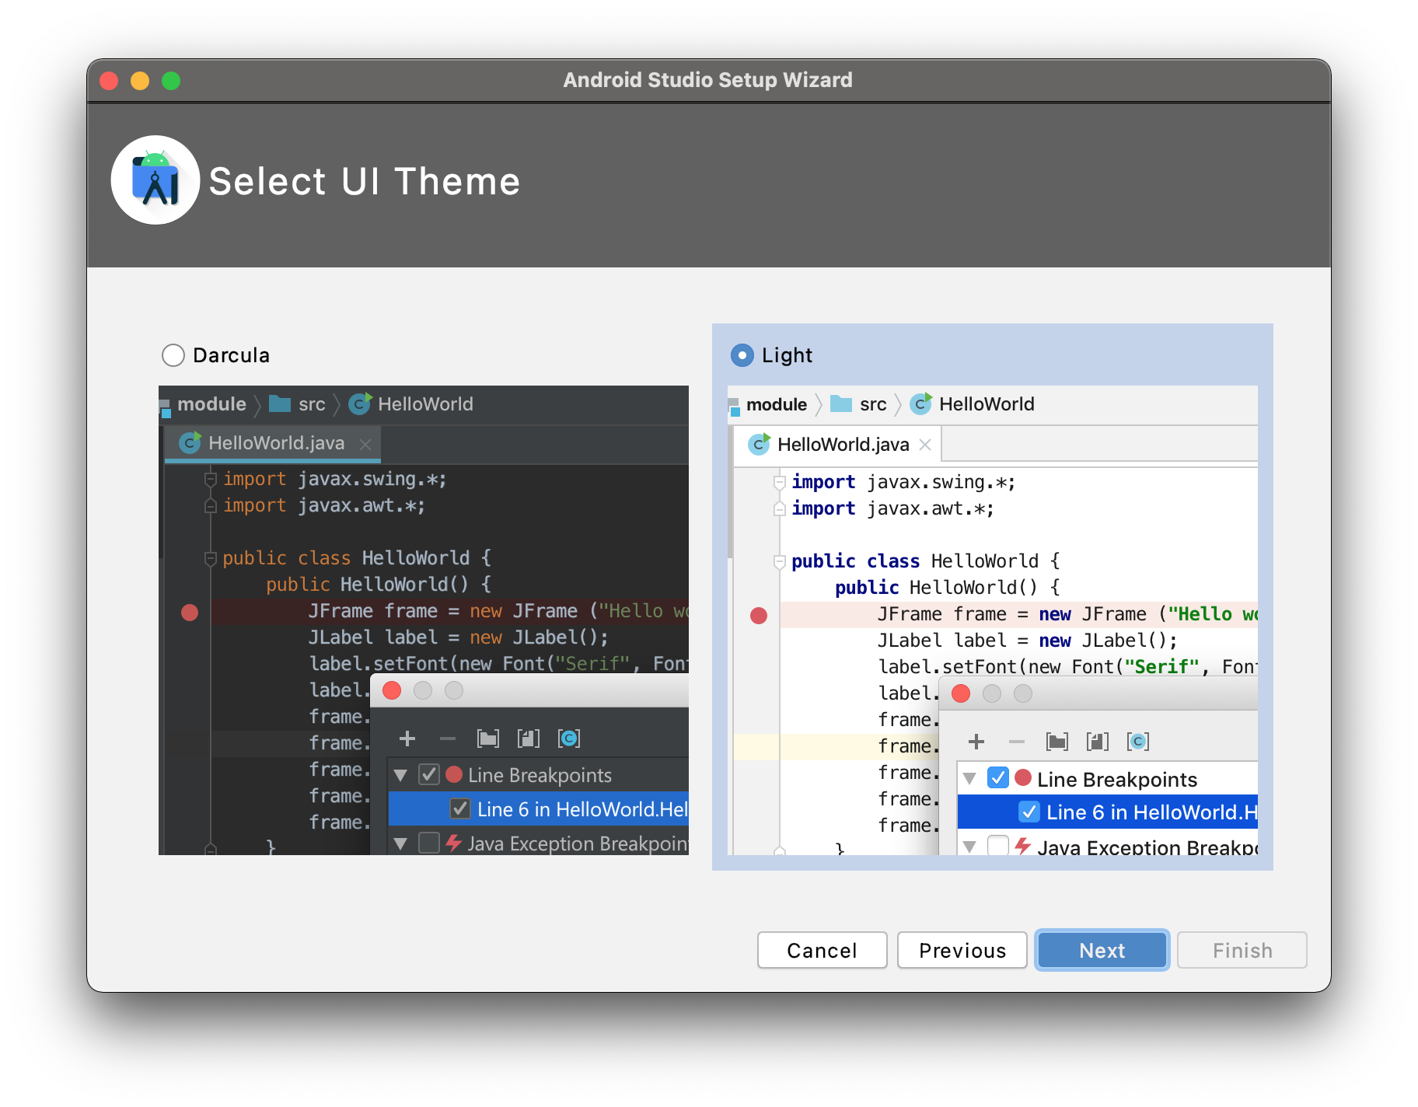Image resolution: width=1418 pixels, height=1107 pixels.
Task: Click the Darcula label text
Action: tap(231, 355)
